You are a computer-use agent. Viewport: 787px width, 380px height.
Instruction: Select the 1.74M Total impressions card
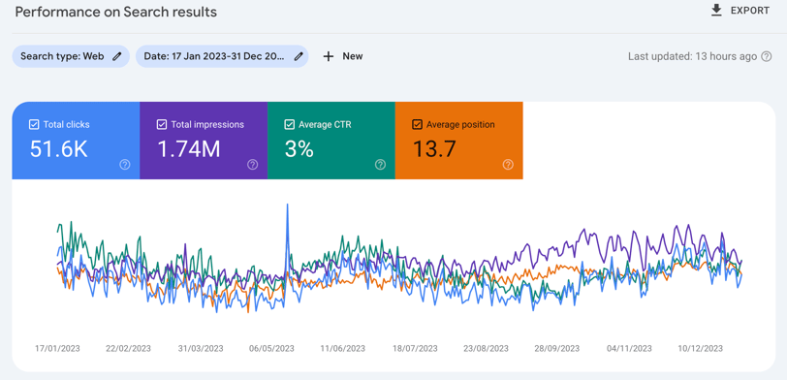click(x=204, y=141)
